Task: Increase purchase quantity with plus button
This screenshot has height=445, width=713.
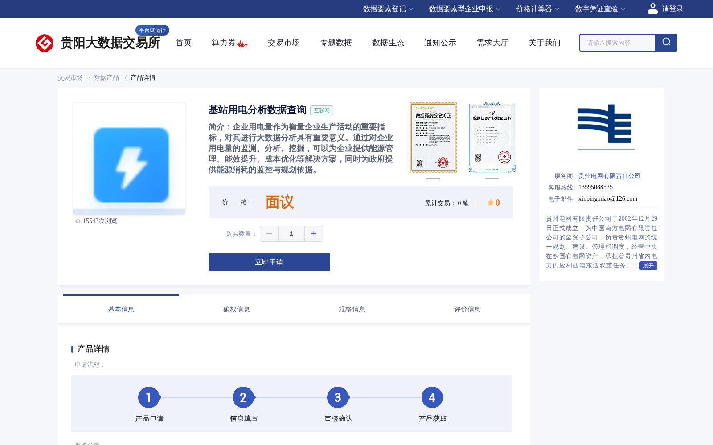Action: click(x=314, y=234)
